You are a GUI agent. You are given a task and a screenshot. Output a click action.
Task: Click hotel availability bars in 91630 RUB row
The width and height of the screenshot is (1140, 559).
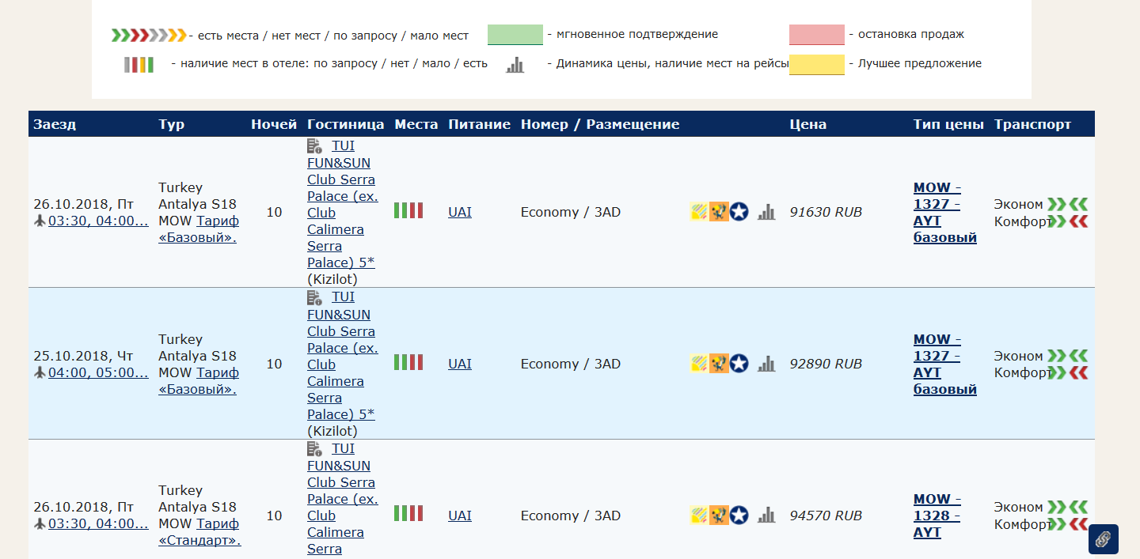[408, 210]
